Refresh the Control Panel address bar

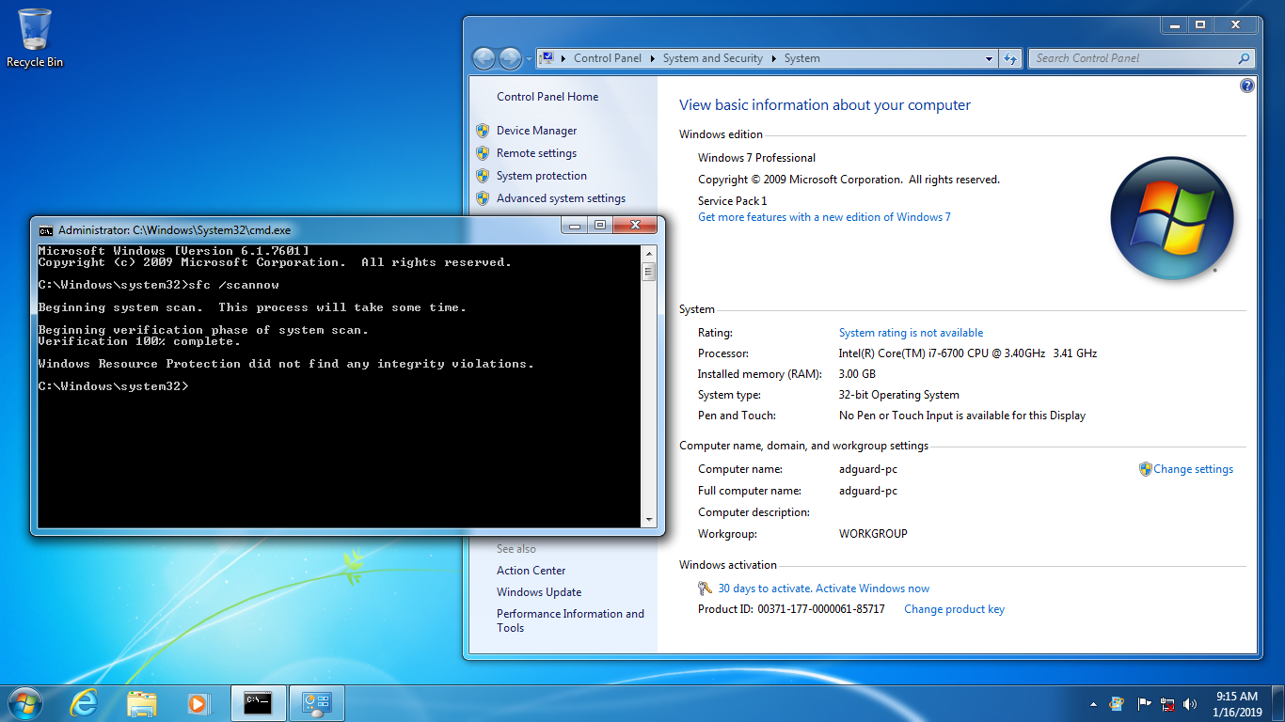pyautogui.click(x=1010, y=58)
